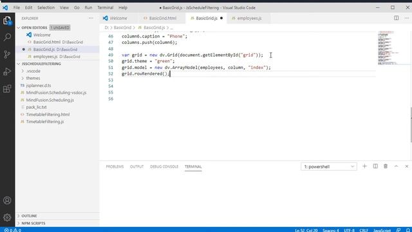Click the VS Code logo menu icon
The width and height of the screenshot is (412, 232).
pos(5,8)
